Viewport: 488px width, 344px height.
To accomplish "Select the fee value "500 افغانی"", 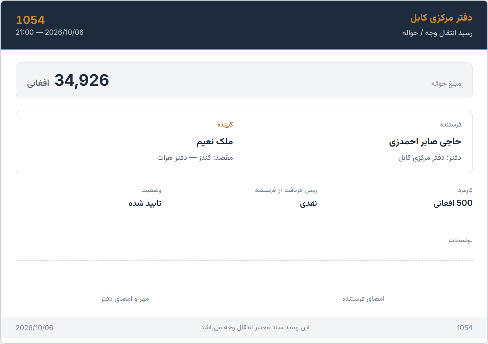I will (453, 203).
